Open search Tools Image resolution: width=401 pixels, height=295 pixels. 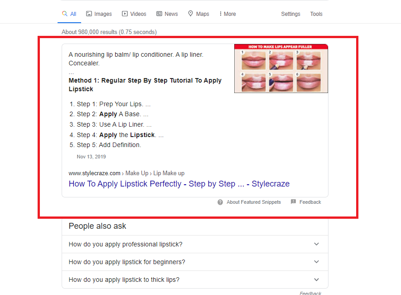[316, 14]
